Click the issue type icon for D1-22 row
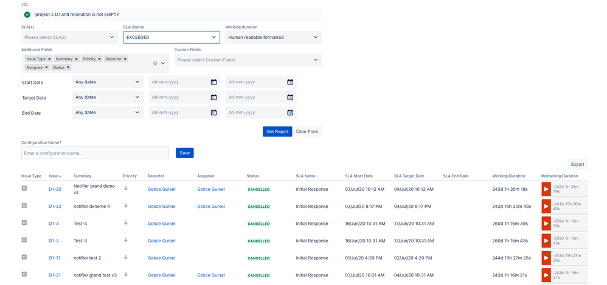The width and height of the screenshot is (607, 285). pos(24,205)
